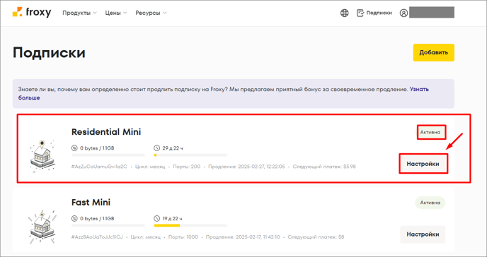Click the globe language icon
487x257 pixels.
[345, 13]
